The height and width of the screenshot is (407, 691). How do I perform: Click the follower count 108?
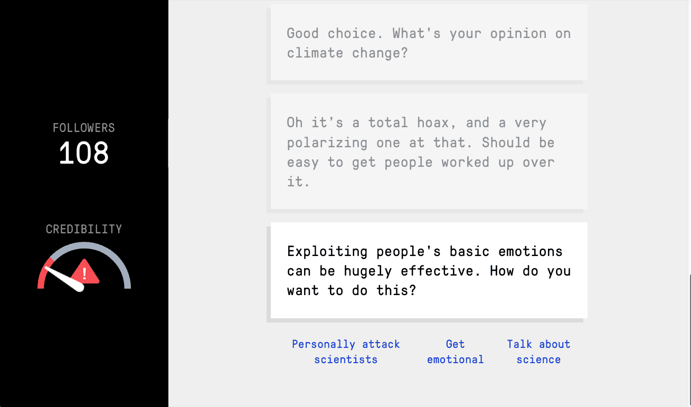point(84,154)
